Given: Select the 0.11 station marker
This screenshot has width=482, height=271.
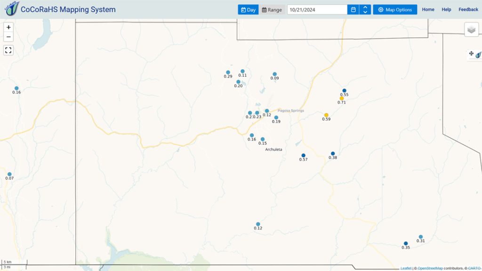Looking at the screenshot, I should (242, 72).
